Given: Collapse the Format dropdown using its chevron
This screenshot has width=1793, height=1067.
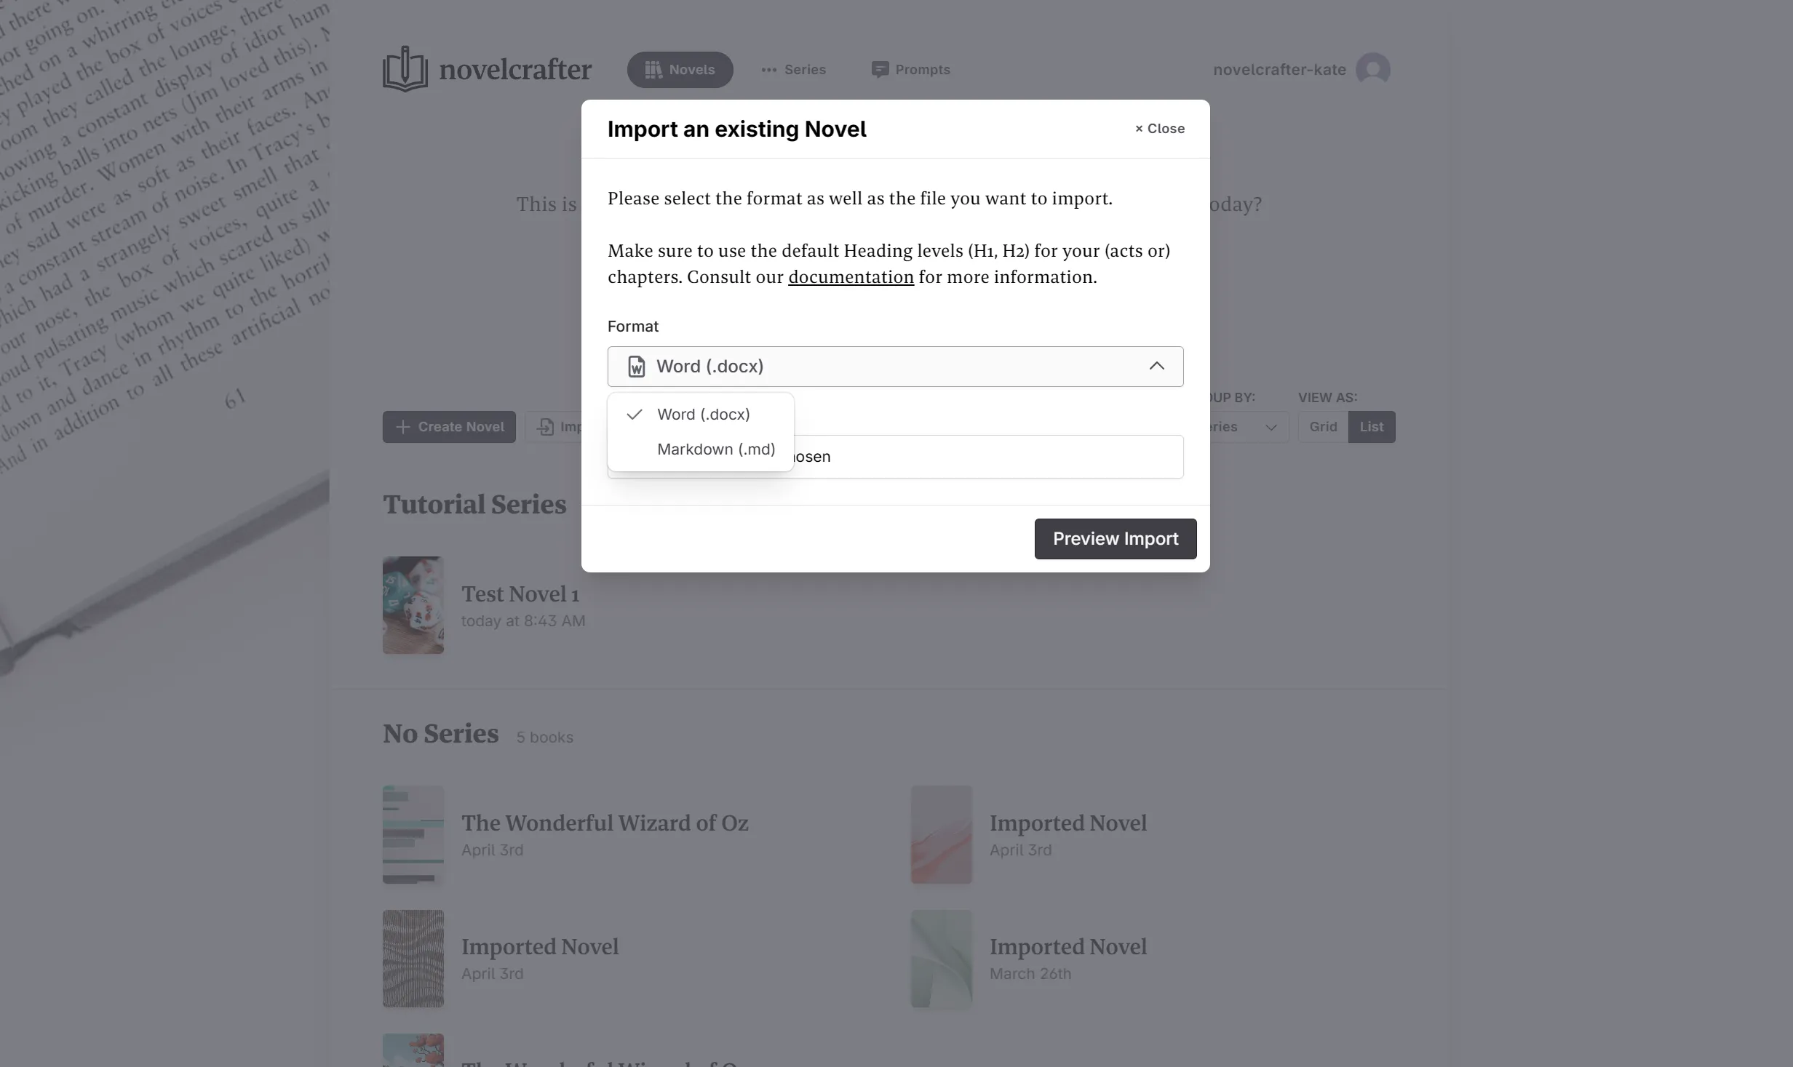Looking at the screenshot, I should (1157, 366).
